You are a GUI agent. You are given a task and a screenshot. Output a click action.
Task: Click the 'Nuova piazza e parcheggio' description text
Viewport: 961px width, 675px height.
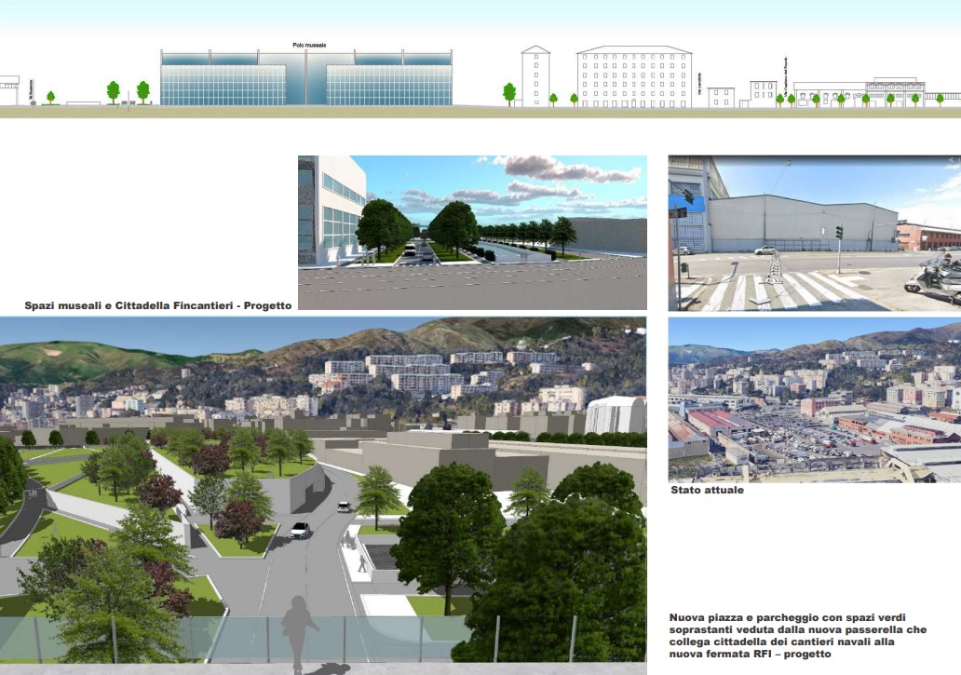pyautogui.click(x=798, y=636)
